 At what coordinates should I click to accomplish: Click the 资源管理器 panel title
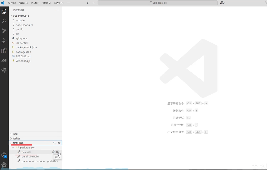(19, 10)
